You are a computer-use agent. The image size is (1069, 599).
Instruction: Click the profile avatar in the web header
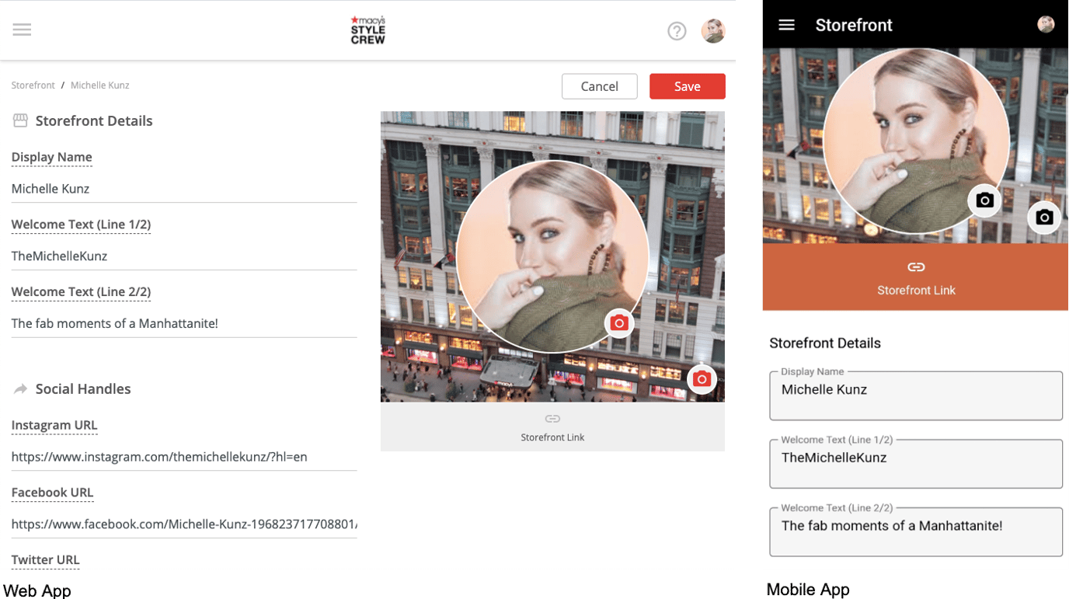click(712, 31)
